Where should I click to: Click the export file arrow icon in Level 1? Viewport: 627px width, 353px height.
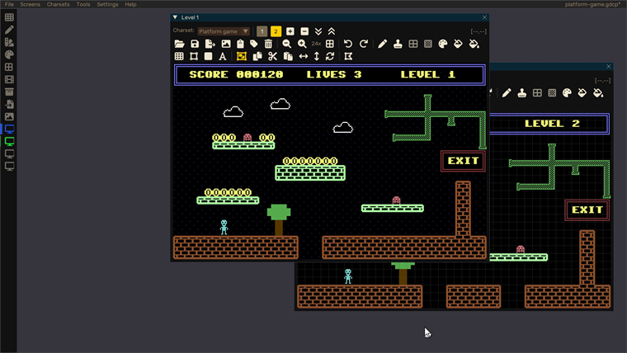[210, 44]
